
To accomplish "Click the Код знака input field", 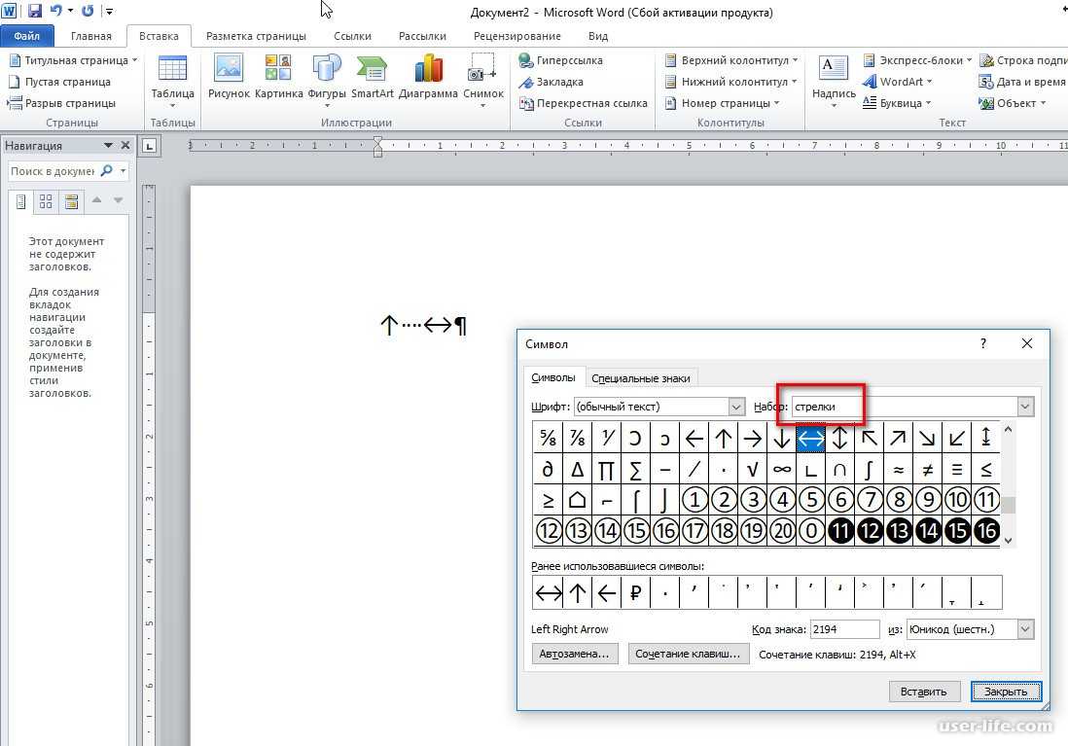I will [x=844, y=629].
